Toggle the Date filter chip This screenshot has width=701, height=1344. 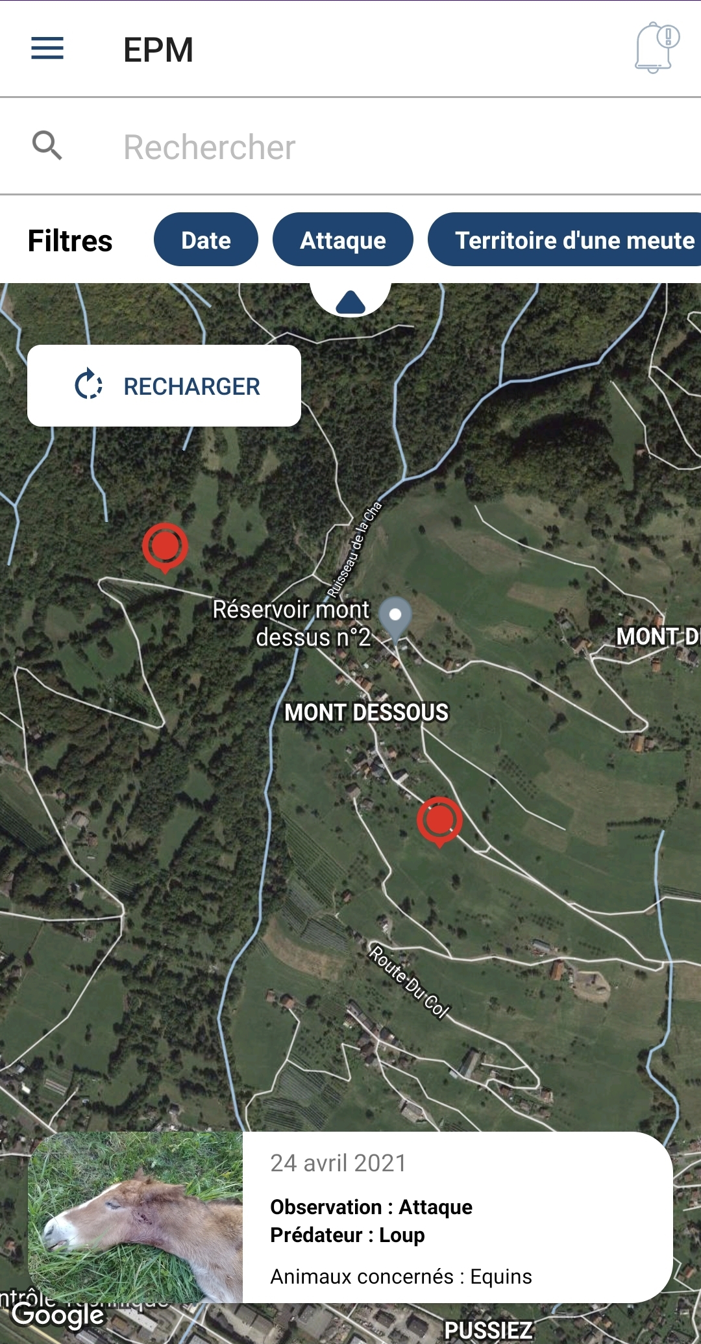[x=206, y=240]
